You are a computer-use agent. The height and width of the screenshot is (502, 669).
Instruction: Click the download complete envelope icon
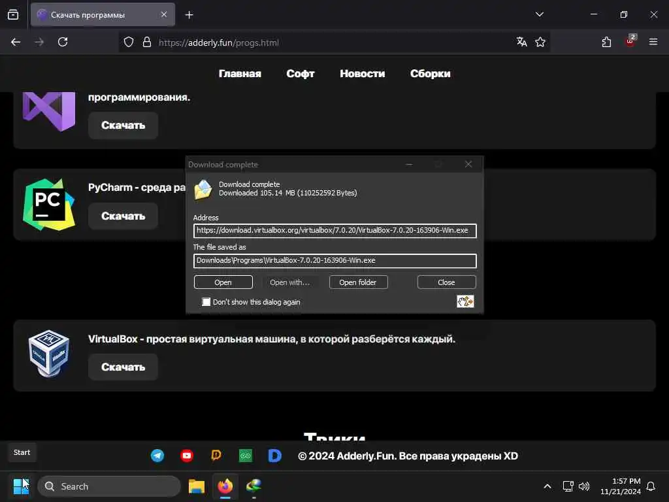(203, 190)
